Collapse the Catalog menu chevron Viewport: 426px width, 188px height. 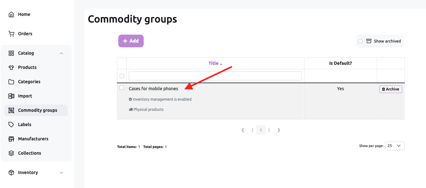62,53
